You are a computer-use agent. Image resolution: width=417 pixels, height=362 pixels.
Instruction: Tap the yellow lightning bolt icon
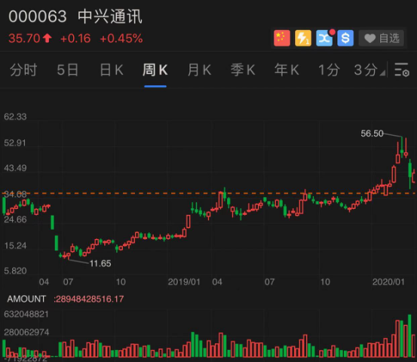tap(303, 38)
